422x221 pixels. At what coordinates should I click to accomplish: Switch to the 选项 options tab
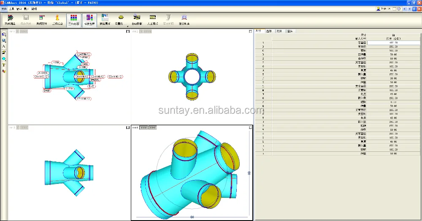point(269,31)
